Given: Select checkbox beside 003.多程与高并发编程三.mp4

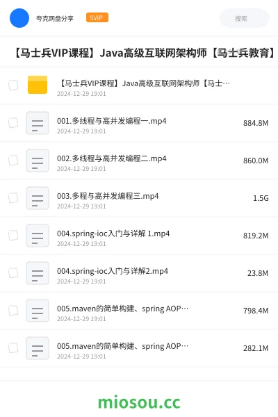Looking at the screenshot, I should (x=13, y=198).
